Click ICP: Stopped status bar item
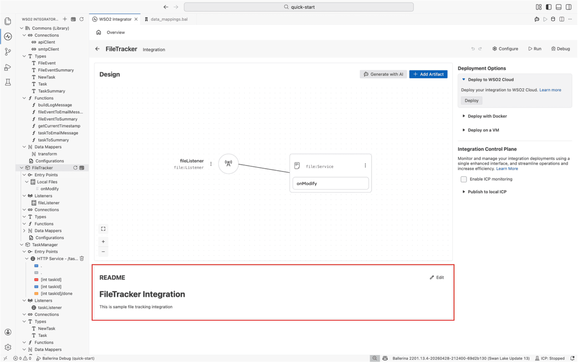The image size is (578, 364). coord(550,358)
